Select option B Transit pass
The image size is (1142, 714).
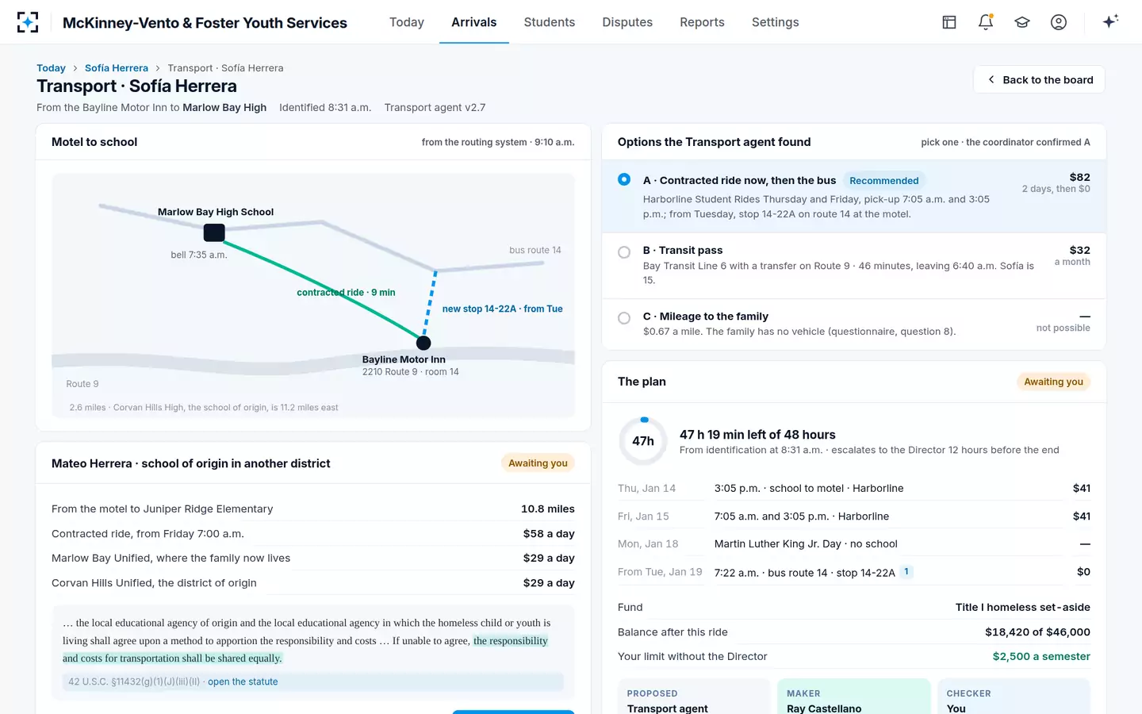[624, 252]
